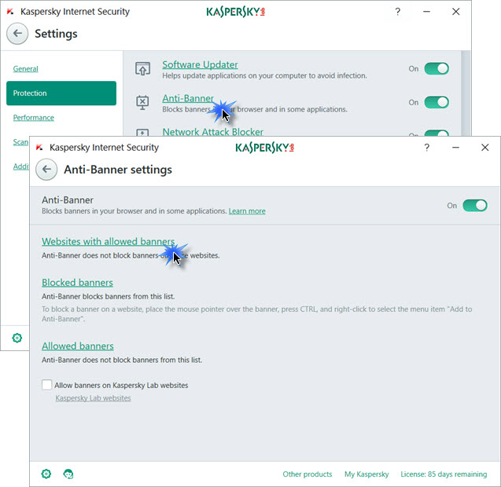
Task: Minimize the background Settings window
Action: coord(426,12)
